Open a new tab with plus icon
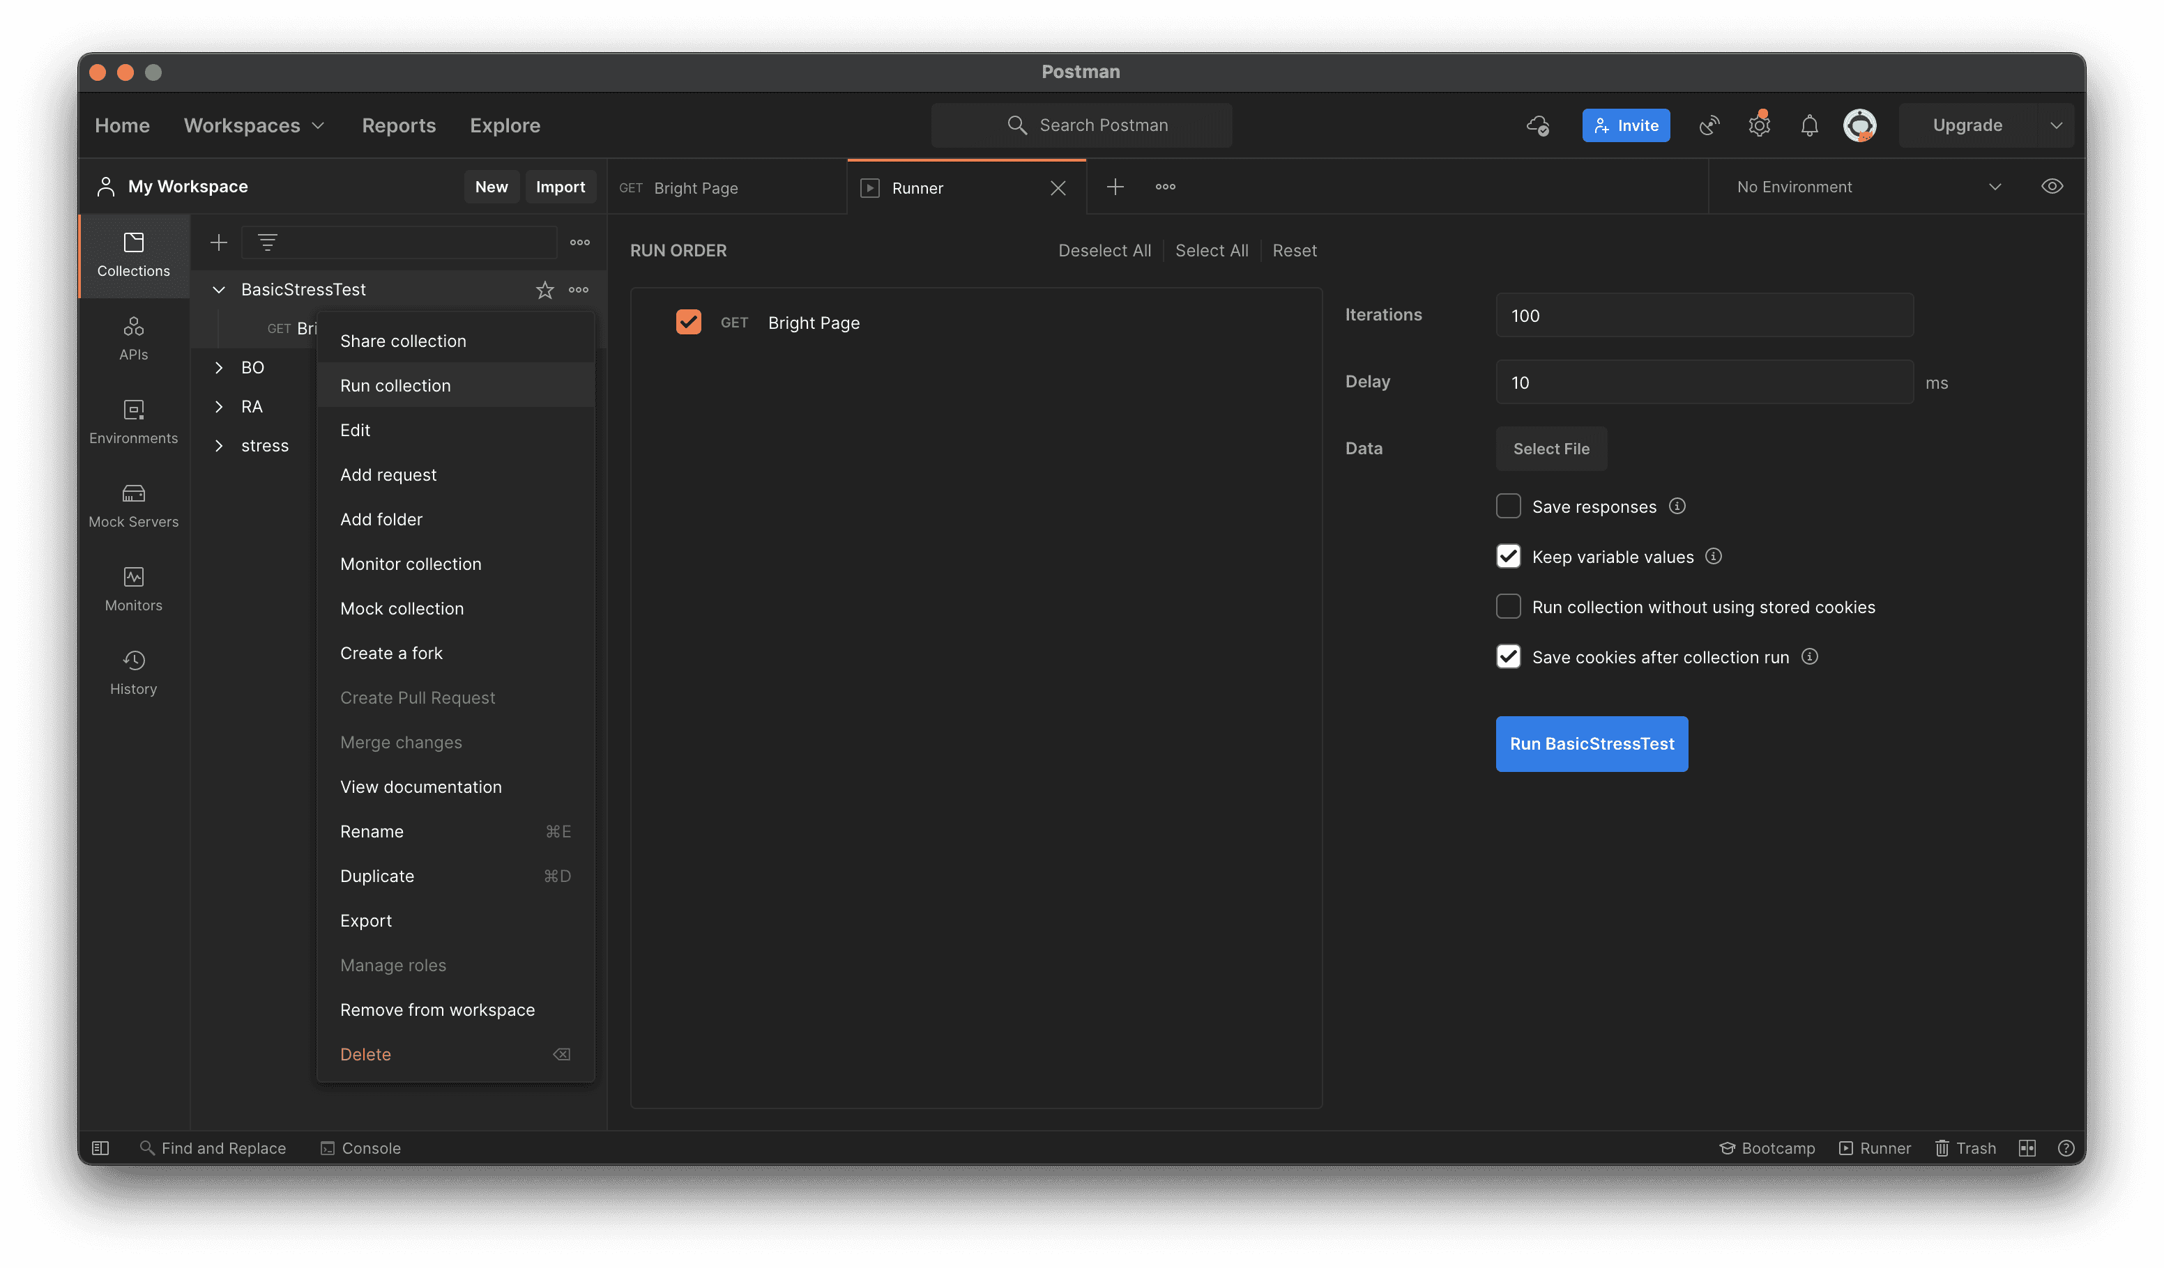This screenshot has width=2164, height=1268. (x=1115, y=186)
